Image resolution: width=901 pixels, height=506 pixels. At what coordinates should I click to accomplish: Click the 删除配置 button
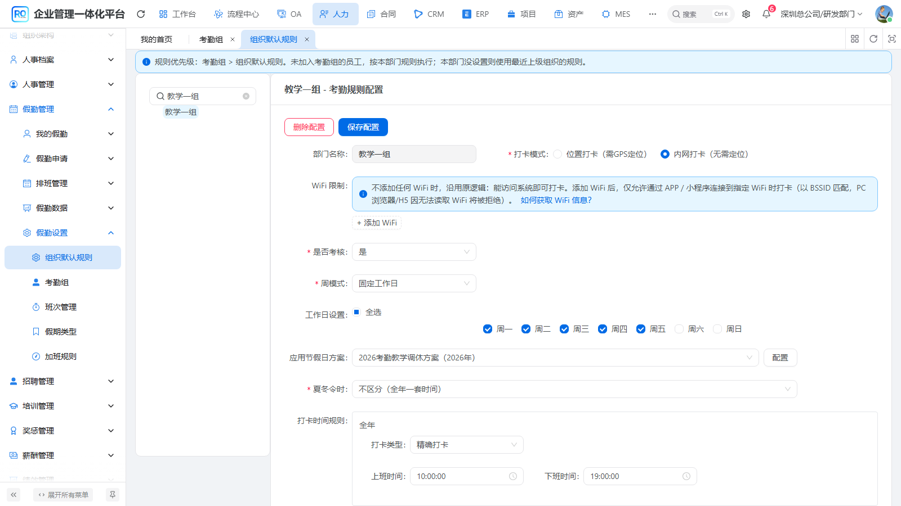tap(309, 127)
